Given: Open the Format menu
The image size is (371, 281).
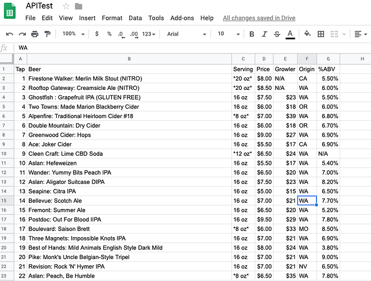Looking at the screenshot, I should (112, 18).
